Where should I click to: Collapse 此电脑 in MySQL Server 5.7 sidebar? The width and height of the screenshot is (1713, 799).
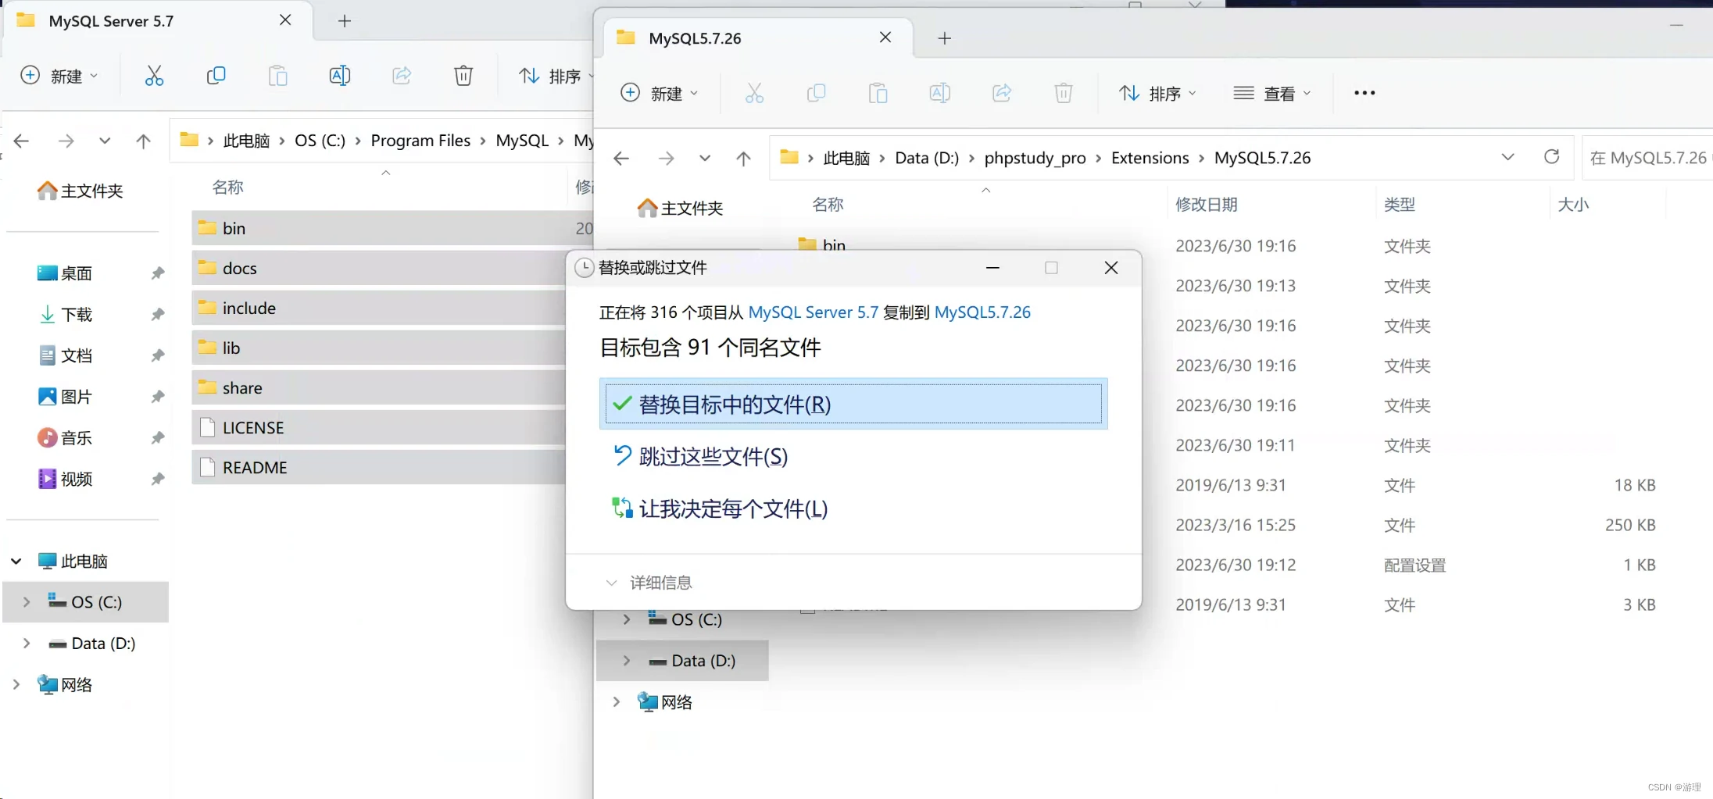click(x=16, y=561)
